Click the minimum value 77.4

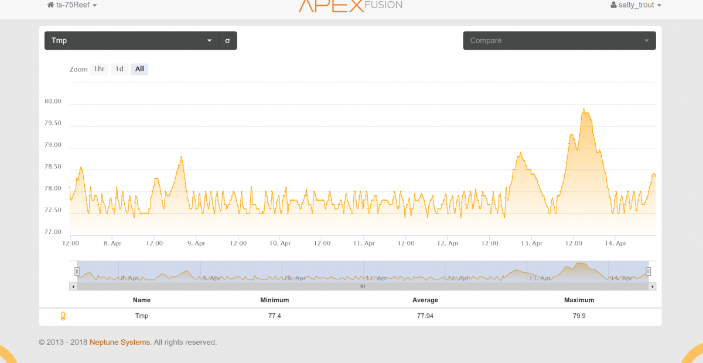pos(275,316)
